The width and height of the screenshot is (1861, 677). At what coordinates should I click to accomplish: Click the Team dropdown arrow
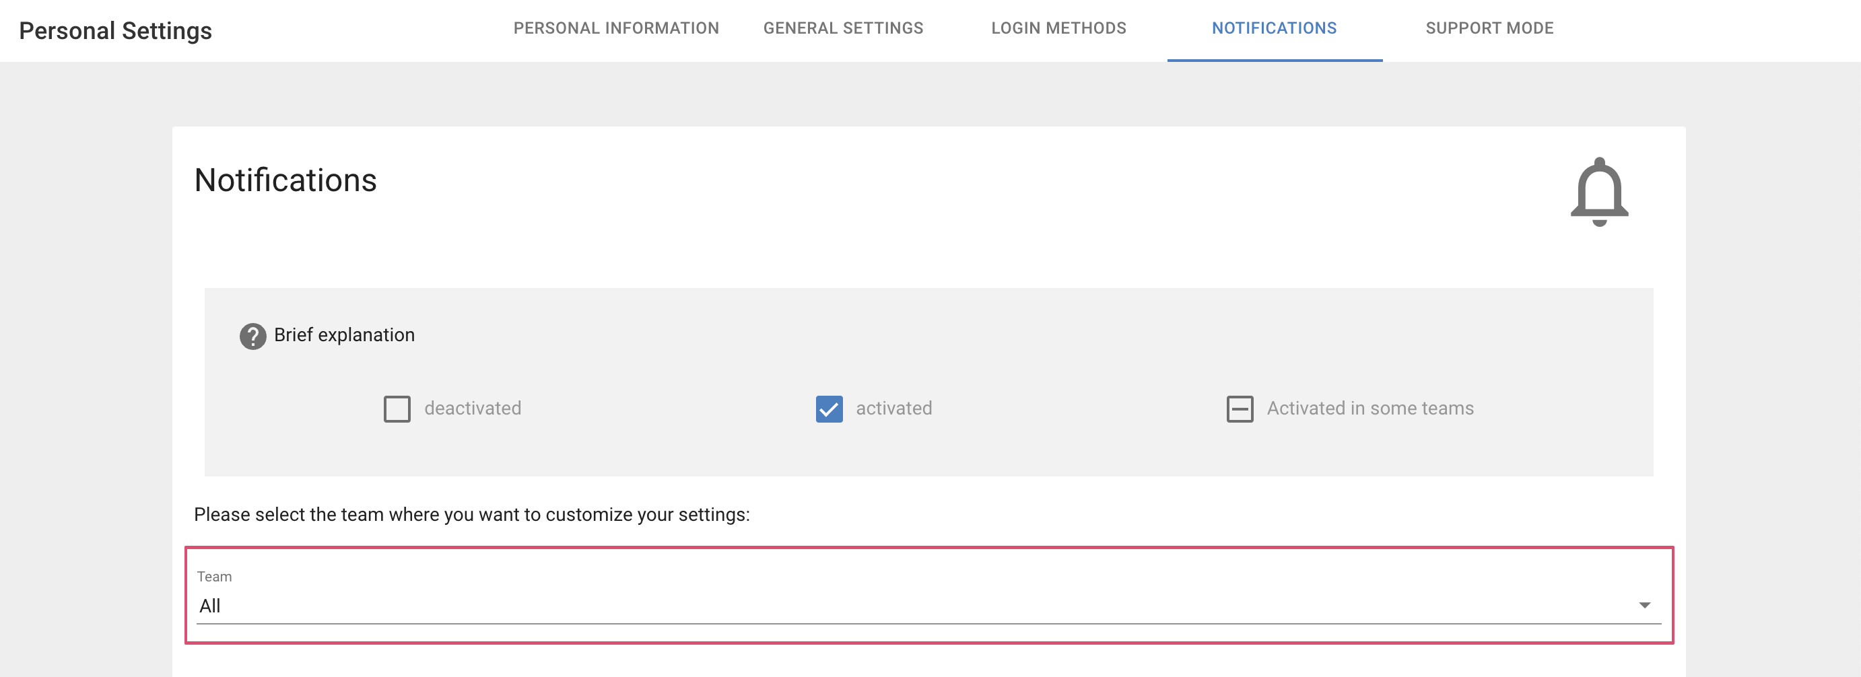pos(1644,606)
